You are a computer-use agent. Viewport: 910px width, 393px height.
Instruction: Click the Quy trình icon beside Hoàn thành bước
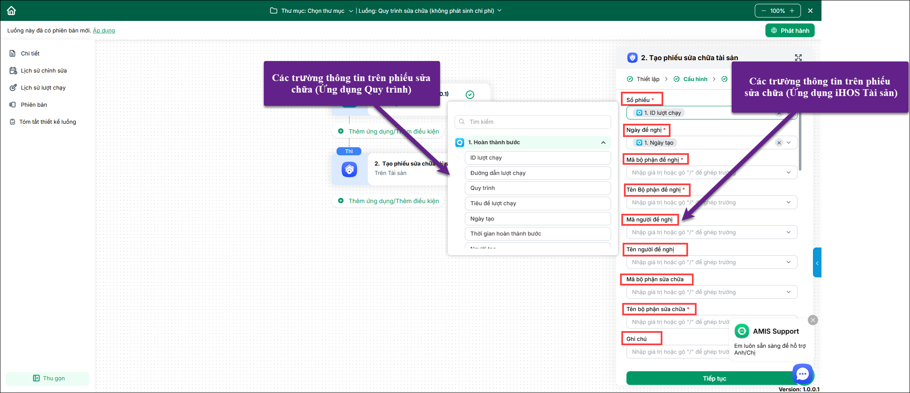pos(460,143)
